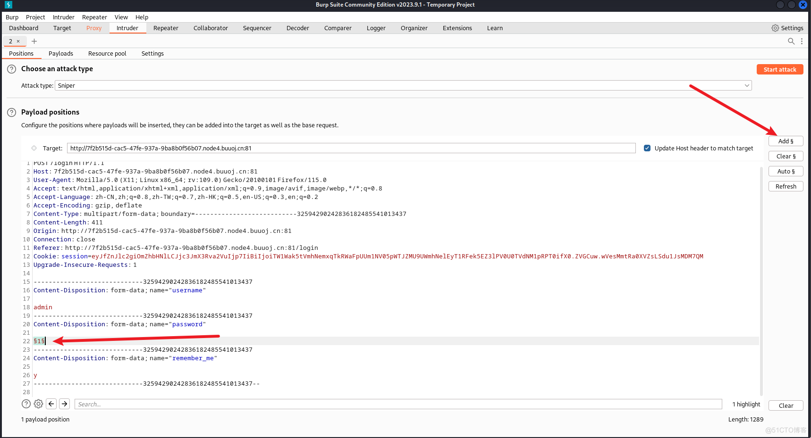This screenshot has height=438, width=811.
Task: Open the Help menu
Action: click(142, 17)
